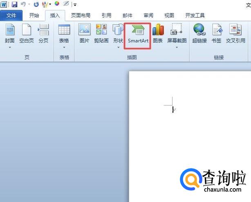Switch to the 邮件 tab
251x202 pixels.
128,15
